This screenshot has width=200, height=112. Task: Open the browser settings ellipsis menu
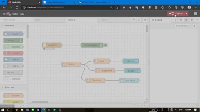pos(196,7)
